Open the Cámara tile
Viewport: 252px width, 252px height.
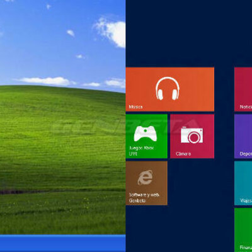click(x=192, y=136)
